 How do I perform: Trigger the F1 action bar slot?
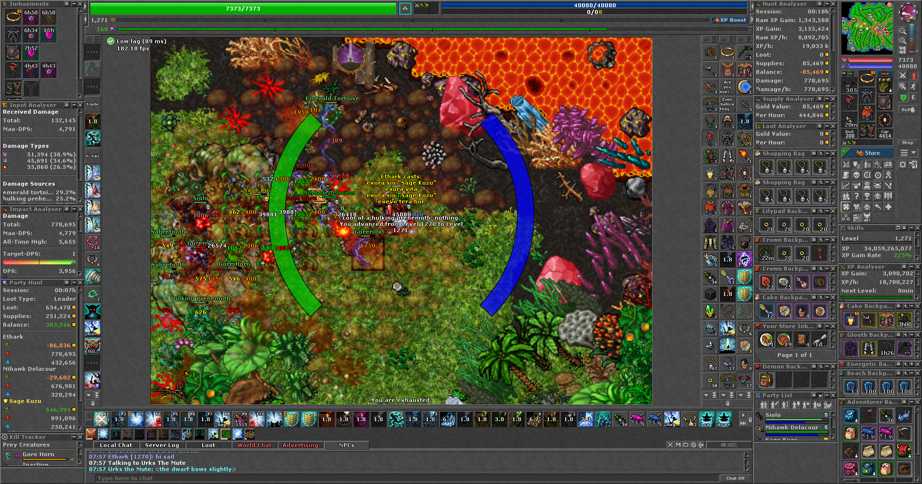click(102, 419)
